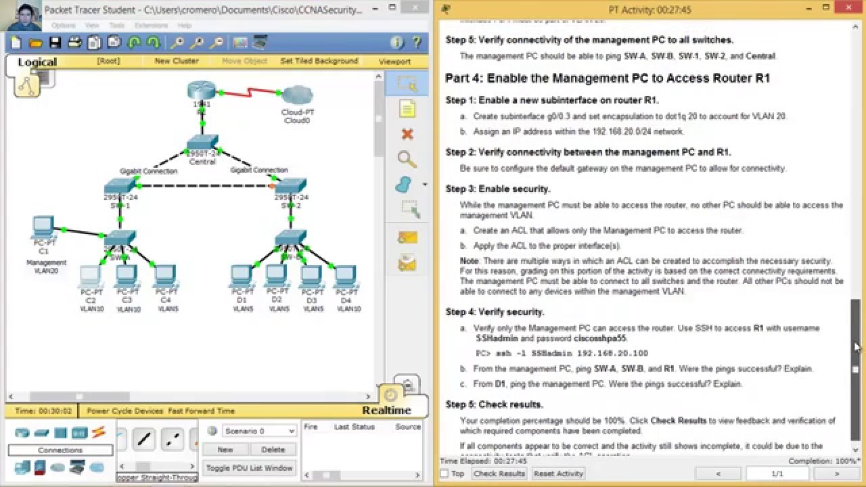The height and width of the screenshot is (487, 866).
Task: Click Power Cycle Devices
Action: (124, 411)
